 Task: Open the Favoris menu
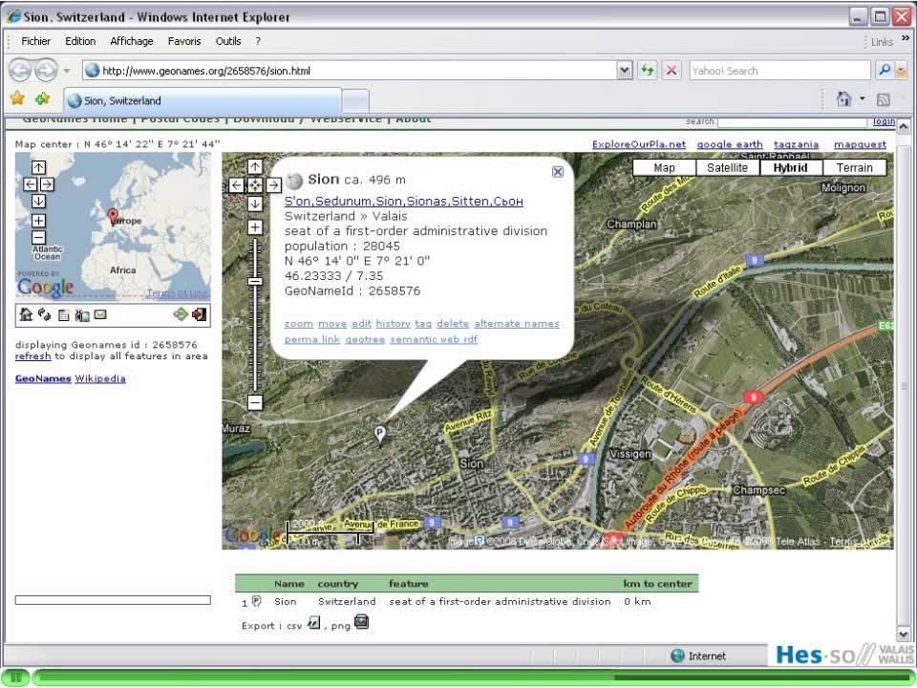click(x=184, y=41)
